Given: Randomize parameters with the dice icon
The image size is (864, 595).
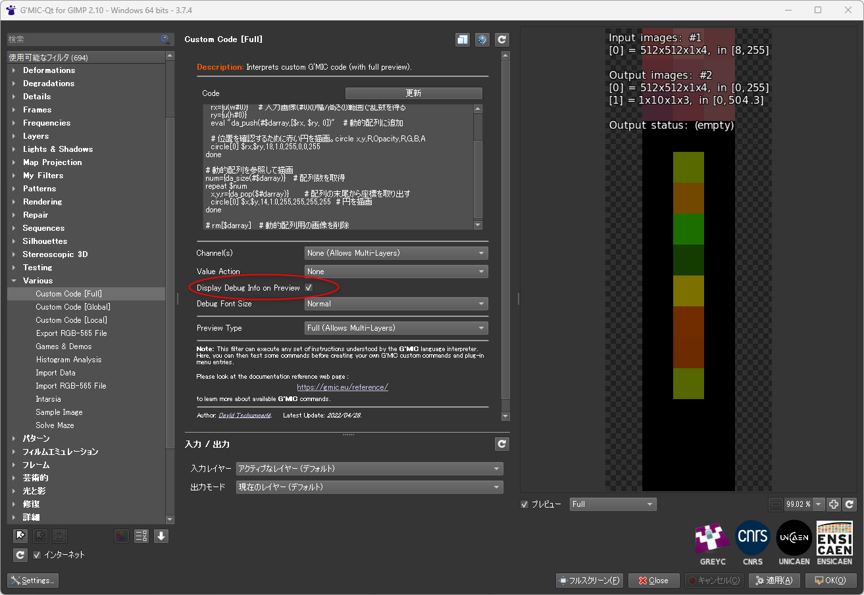Looking at the screenshot, I should coord(482,39).
